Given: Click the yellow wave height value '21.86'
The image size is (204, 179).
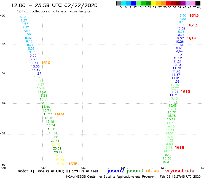Looking at the screenshot, I should [61, 164].
